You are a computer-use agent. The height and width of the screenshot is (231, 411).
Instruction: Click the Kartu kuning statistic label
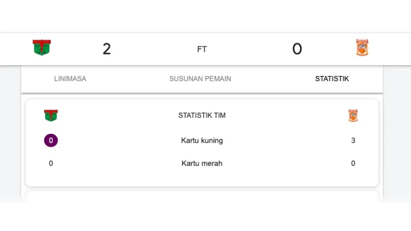(x=202, y=140)
